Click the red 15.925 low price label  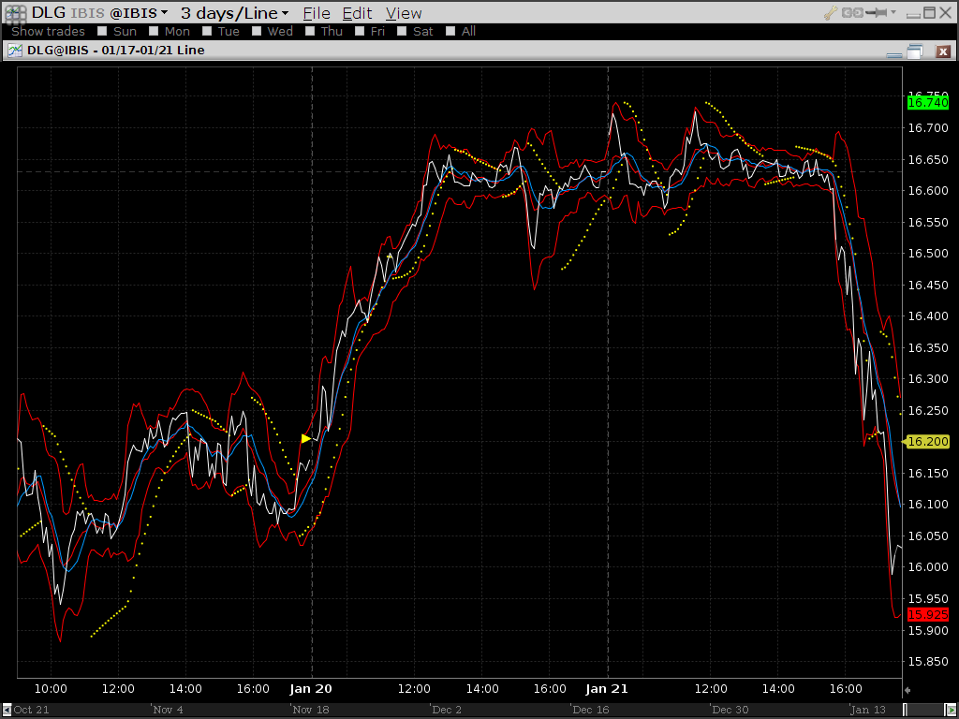pos(928,614)
